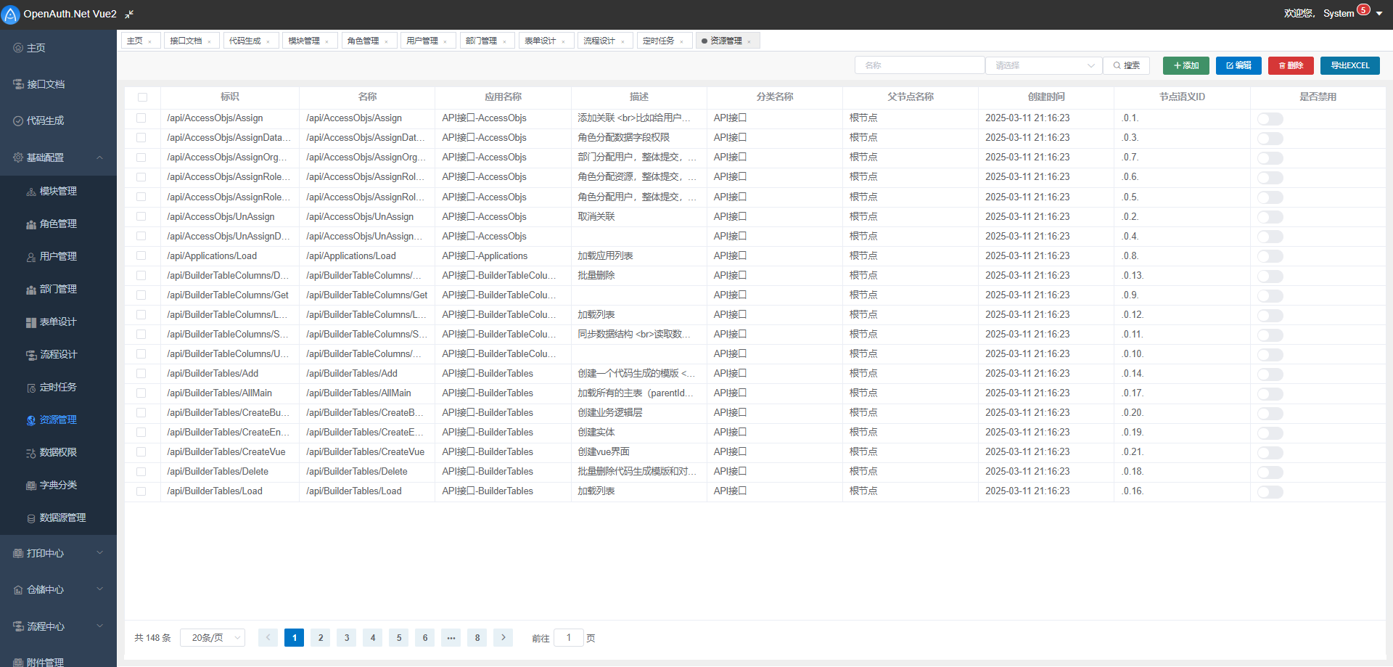Toggle the 是否禁用 switch for /api/AccessObjs/Assign

[x=1270, y=118]
